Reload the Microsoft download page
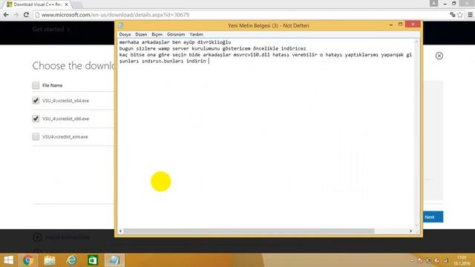 [26, 15]
